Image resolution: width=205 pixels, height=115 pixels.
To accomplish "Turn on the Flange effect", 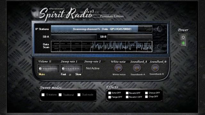I will pos(110,97).
